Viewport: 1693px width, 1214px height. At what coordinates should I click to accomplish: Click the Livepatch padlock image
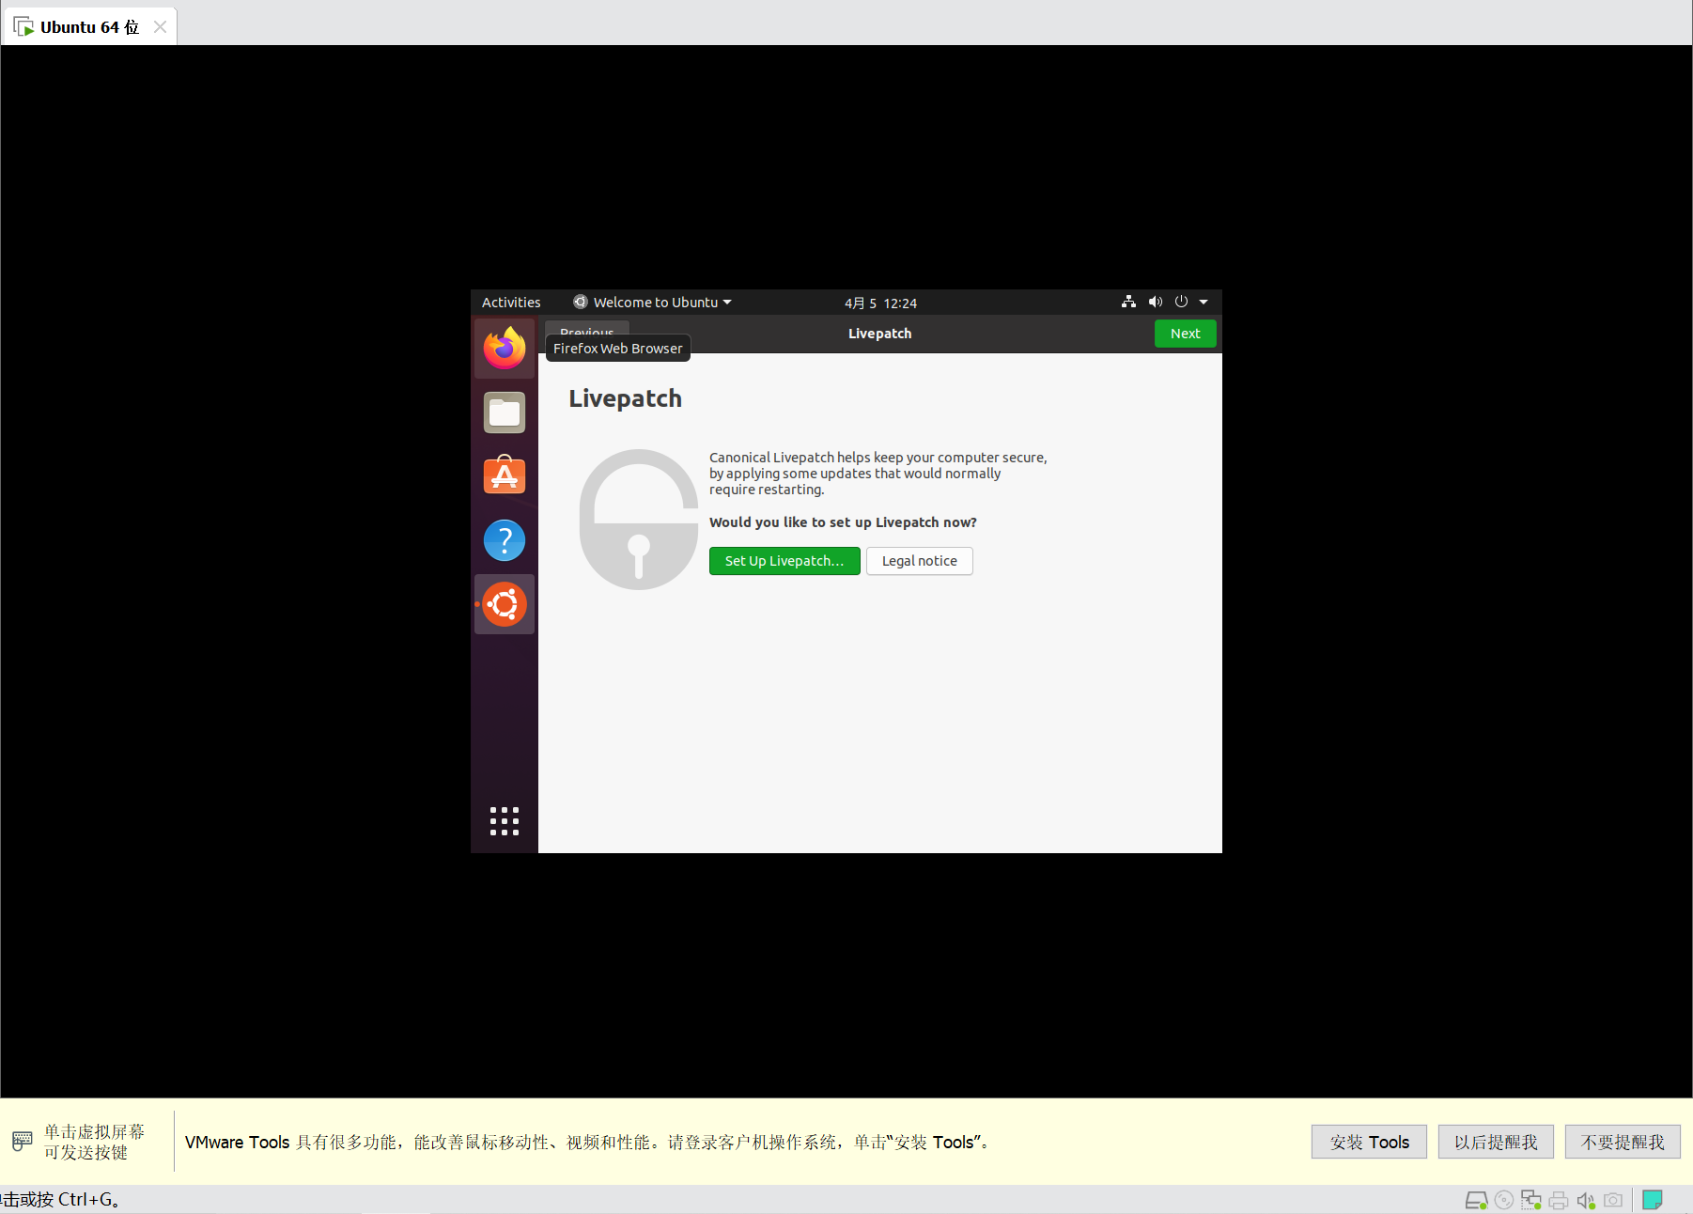tap(639, 520)
